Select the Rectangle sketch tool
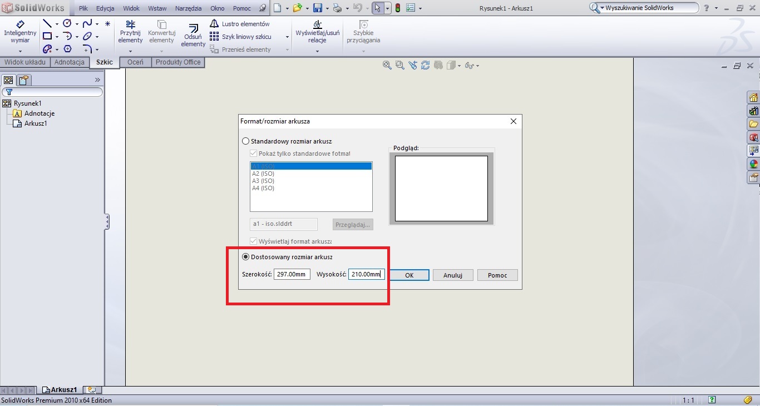This screenshot has height=406, width=760. pyautogui.click(x=47, y=36)
